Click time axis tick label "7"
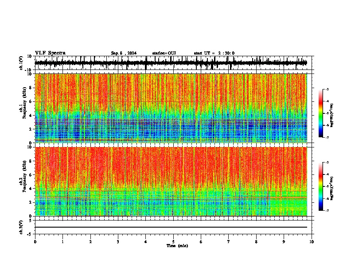Screen dimensions: 351x271 (229, 242)
